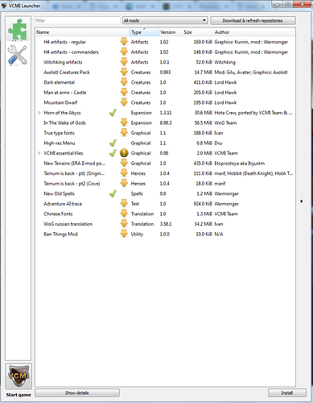Click download arrow for Ban Things Mod
The image size is (313, 403).
point(124,234)
